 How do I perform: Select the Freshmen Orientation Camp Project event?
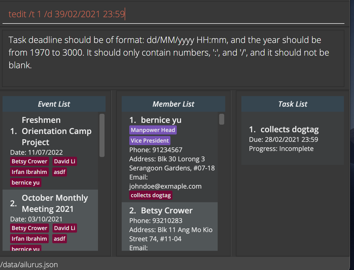coord(50,151)
